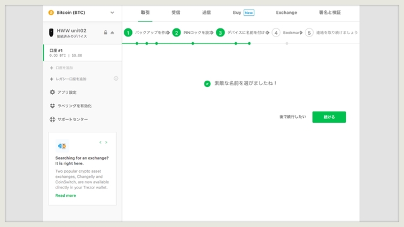
Task: Open Read more link
Action: pos(66,195)
